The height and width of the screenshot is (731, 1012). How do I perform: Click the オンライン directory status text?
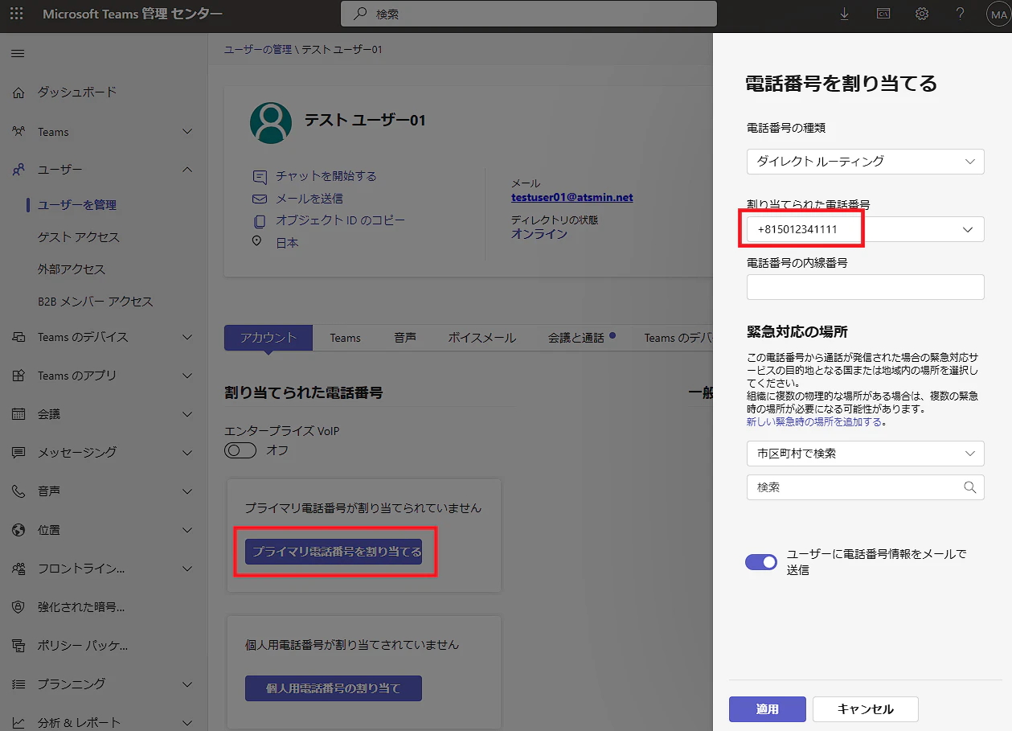pyautogui.click(x=539, y=234)
